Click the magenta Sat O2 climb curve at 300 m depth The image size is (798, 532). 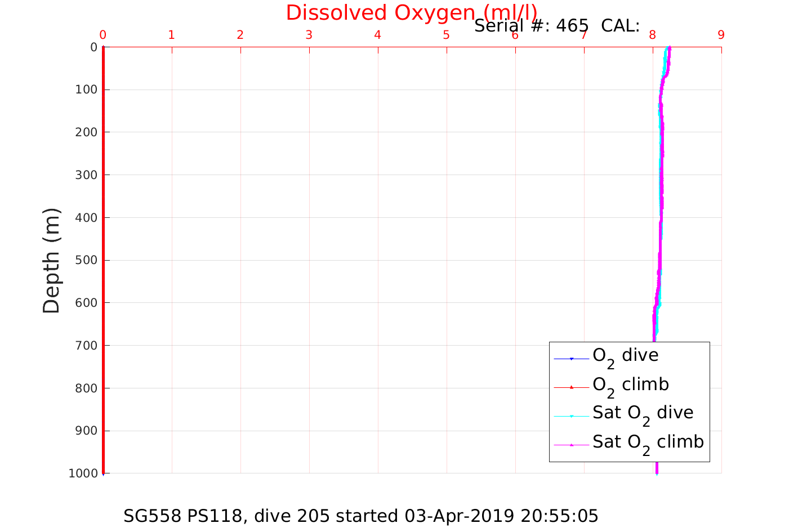662,175
